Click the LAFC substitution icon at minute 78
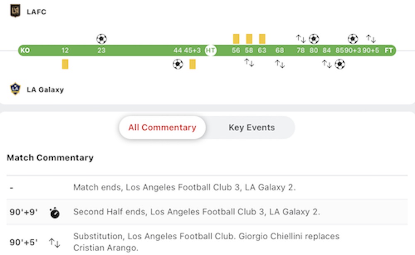The width and height of the screenshot is (415, 255). 300,39
